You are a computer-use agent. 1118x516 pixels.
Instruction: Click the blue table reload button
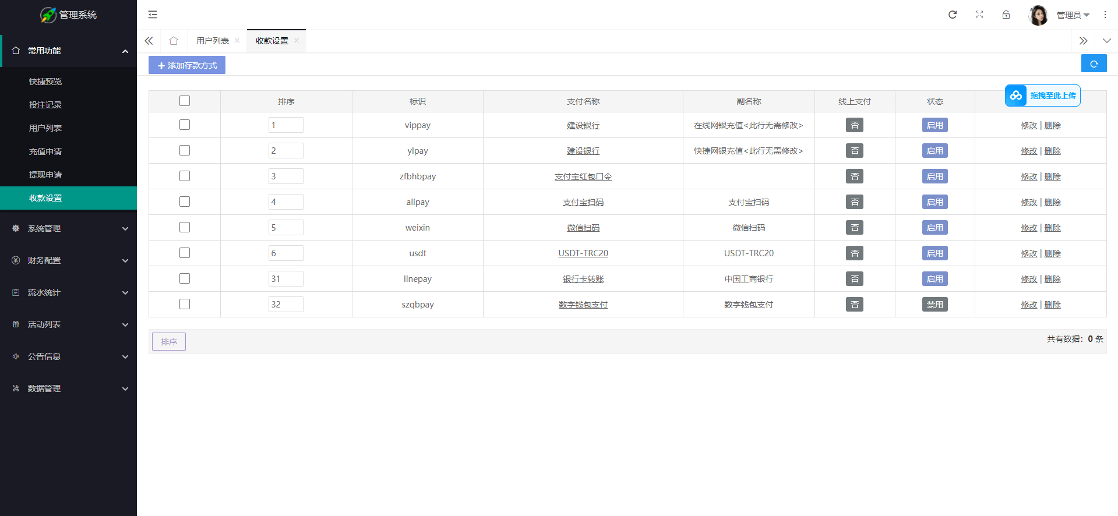click(1094, 63)
